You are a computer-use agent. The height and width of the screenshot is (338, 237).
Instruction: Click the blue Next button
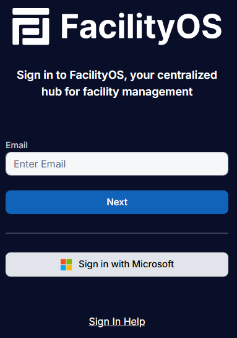click(117, 202)
